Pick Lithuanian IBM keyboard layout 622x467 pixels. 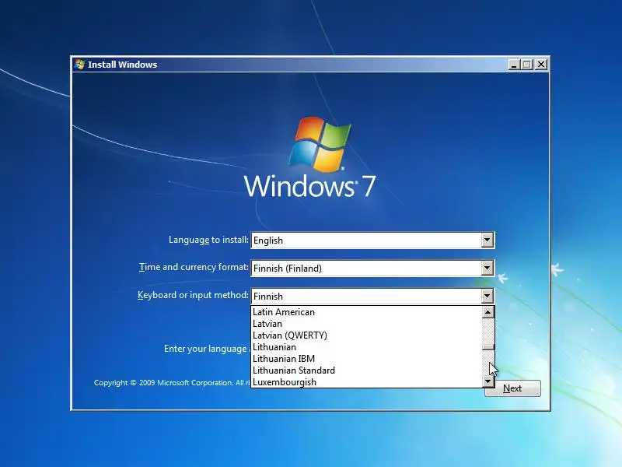[x=366, y=359]
